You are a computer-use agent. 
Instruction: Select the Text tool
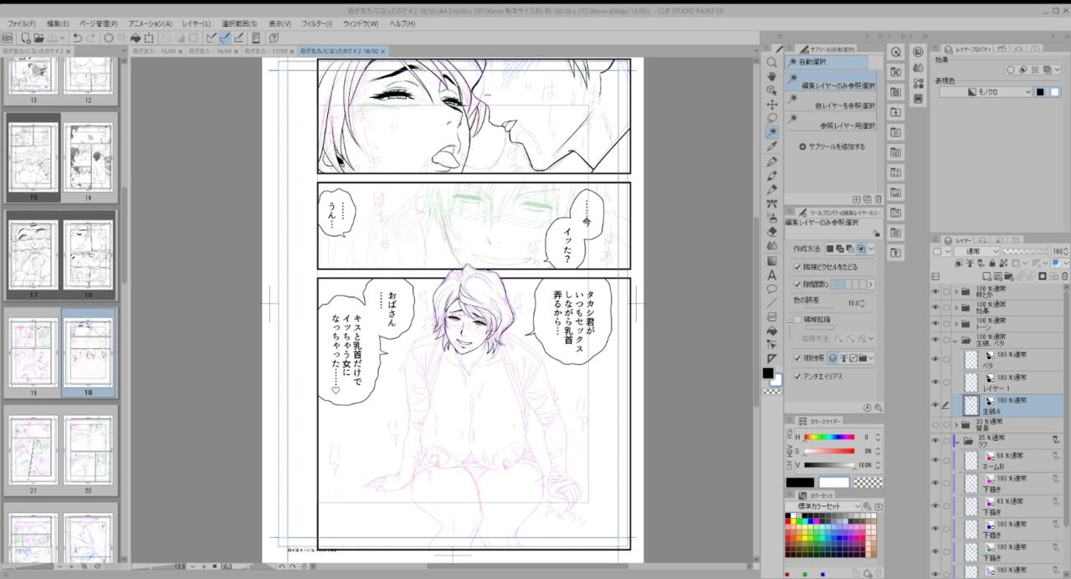771,274
